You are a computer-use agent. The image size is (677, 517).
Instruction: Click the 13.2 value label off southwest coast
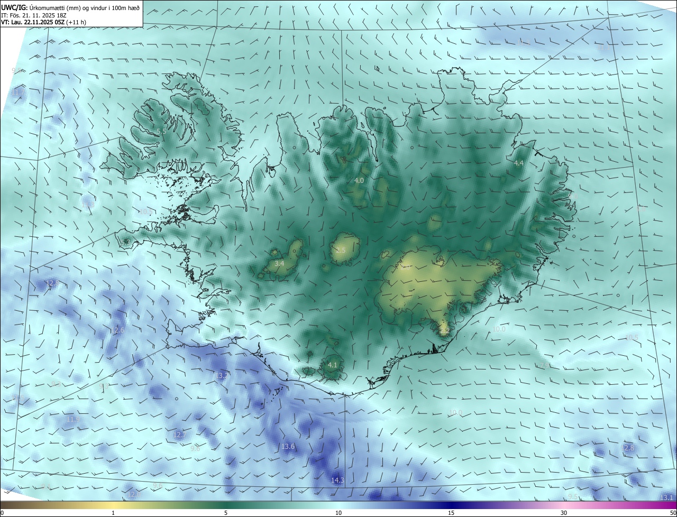[222, 375]
